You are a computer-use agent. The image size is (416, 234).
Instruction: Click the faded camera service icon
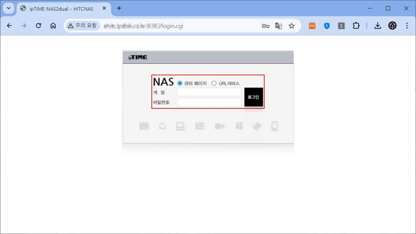tap(200, 126)
